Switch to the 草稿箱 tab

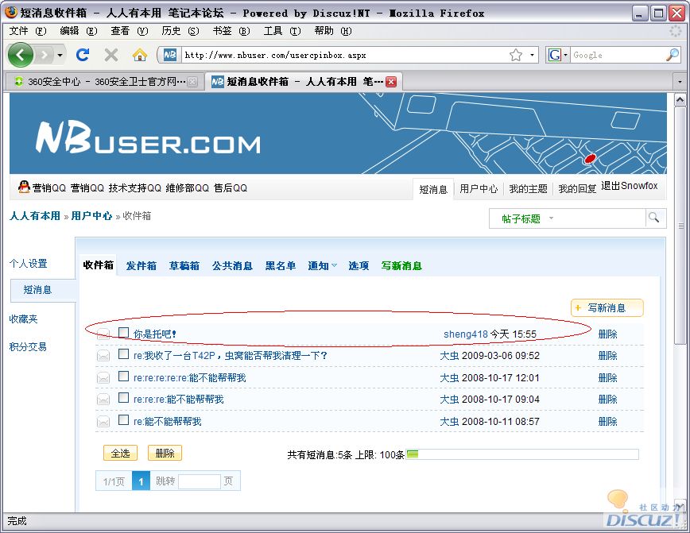184,265
